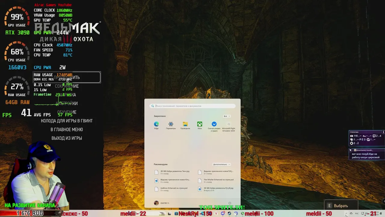Open Параметры settings app
Screen dimensions: 385x217
[171, 125]
